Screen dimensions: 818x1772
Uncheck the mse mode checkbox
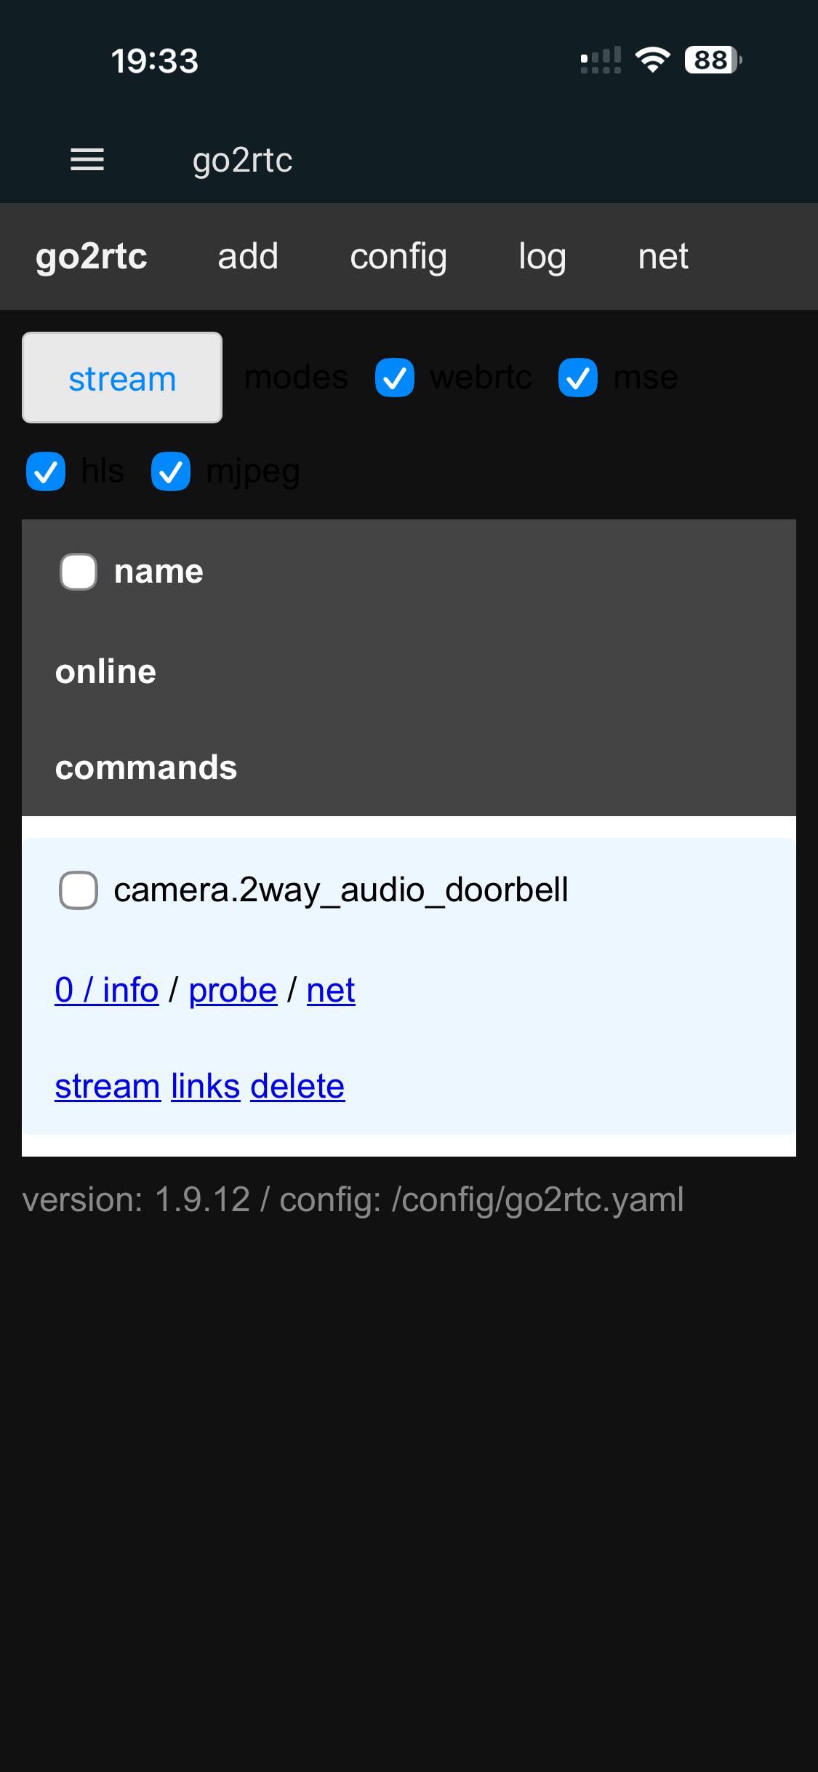[x=578, y=378]
